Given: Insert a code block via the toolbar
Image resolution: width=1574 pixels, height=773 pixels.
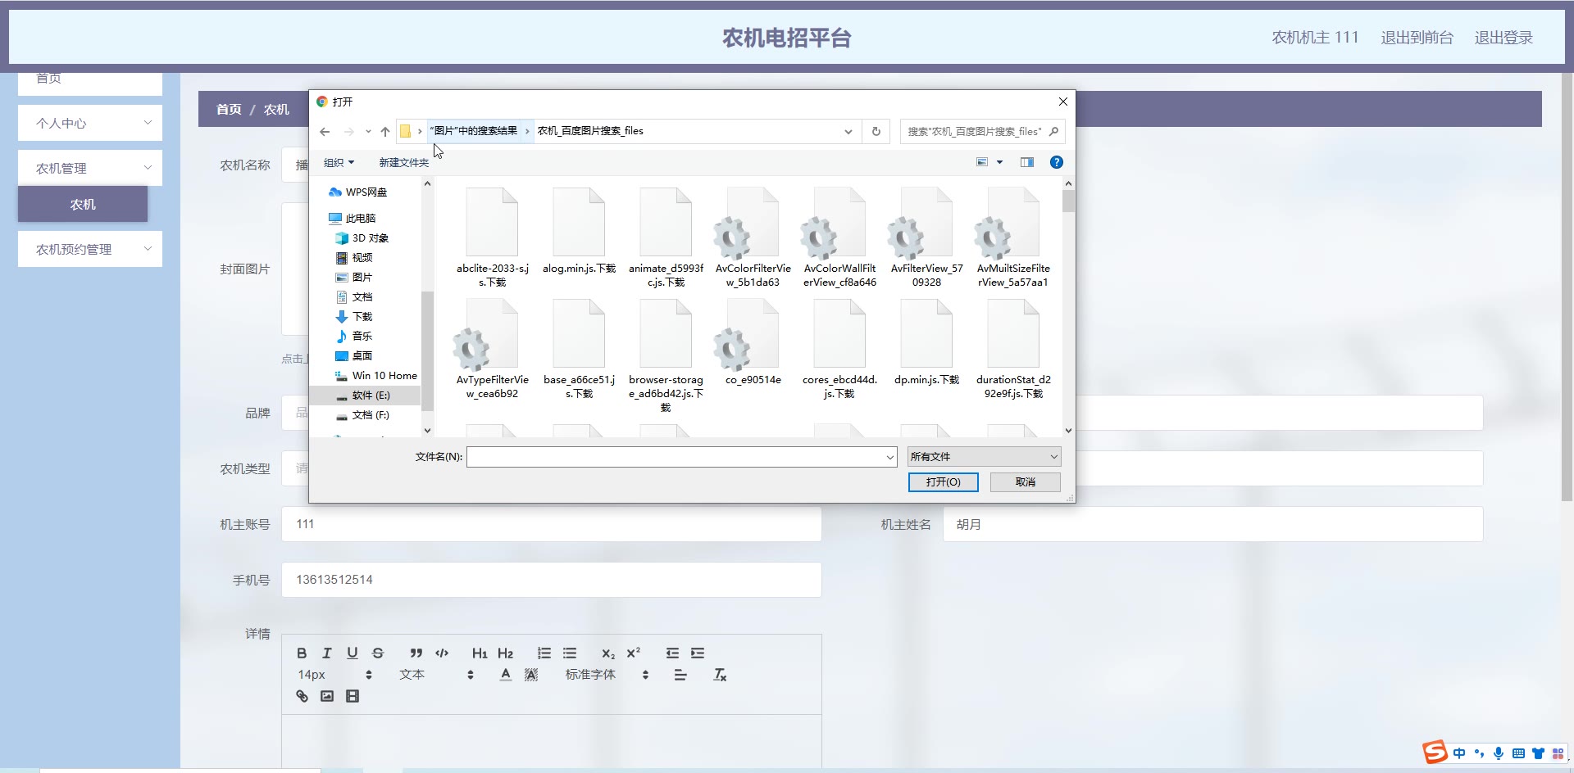Looking at the screenshot, I should pos(442,653).
